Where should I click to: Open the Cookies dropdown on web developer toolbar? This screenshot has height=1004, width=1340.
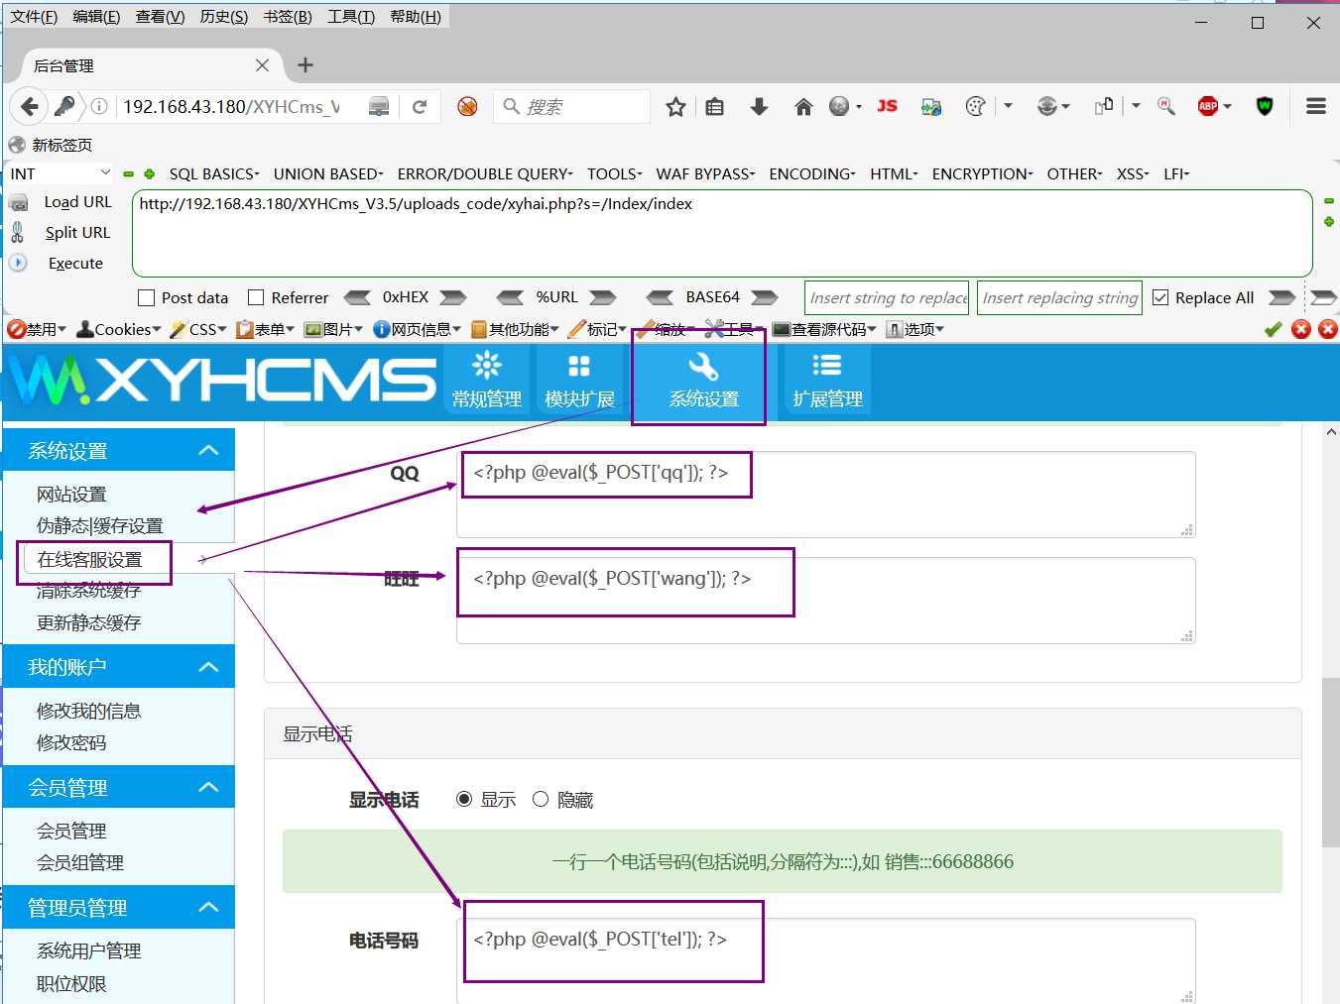point(119,329)
